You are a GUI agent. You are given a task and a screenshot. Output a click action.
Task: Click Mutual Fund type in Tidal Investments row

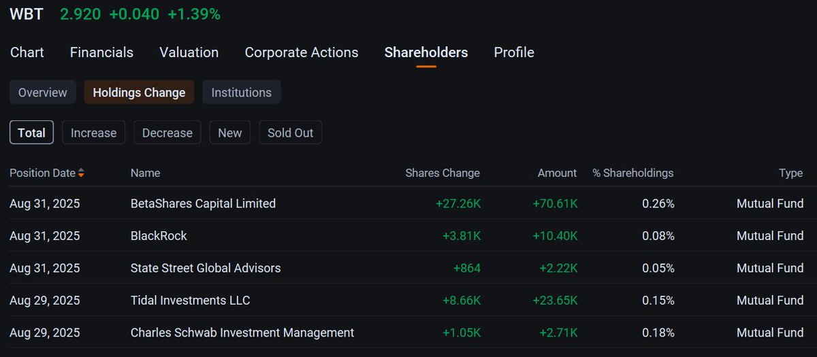click(x=770, y=301)
